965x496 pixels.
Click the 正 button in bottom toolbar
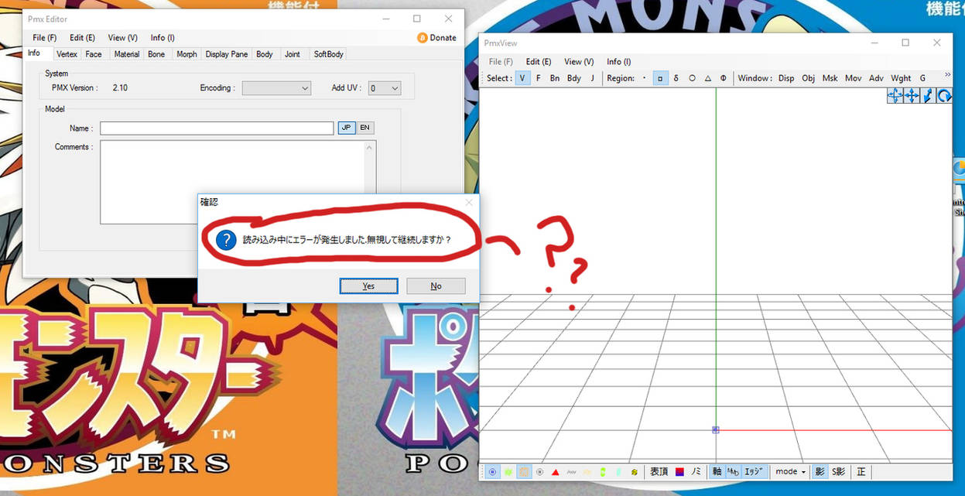pyautogui.click(x=861, y=472)
